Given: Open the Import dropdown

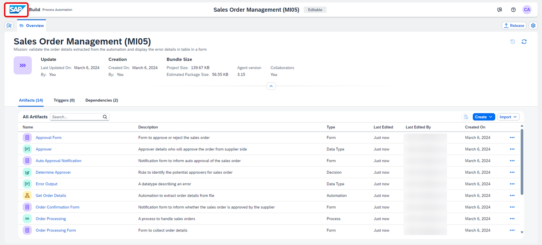Looking at the screenshot, I should click(x=509, y=117).
